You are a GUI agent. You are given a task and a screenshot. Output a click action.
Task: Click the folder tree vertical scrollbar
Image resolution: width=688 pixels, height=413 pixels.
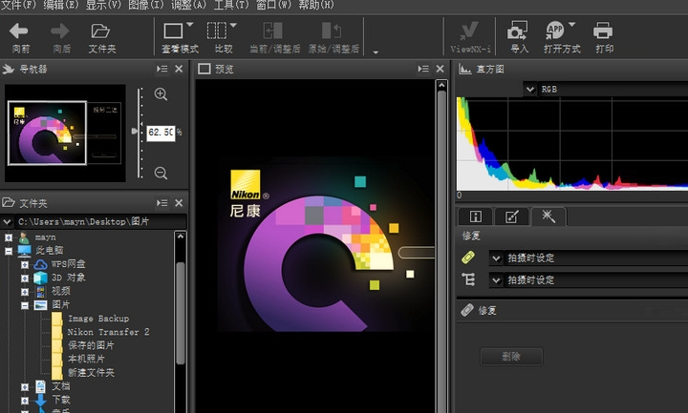click(181, 313)
